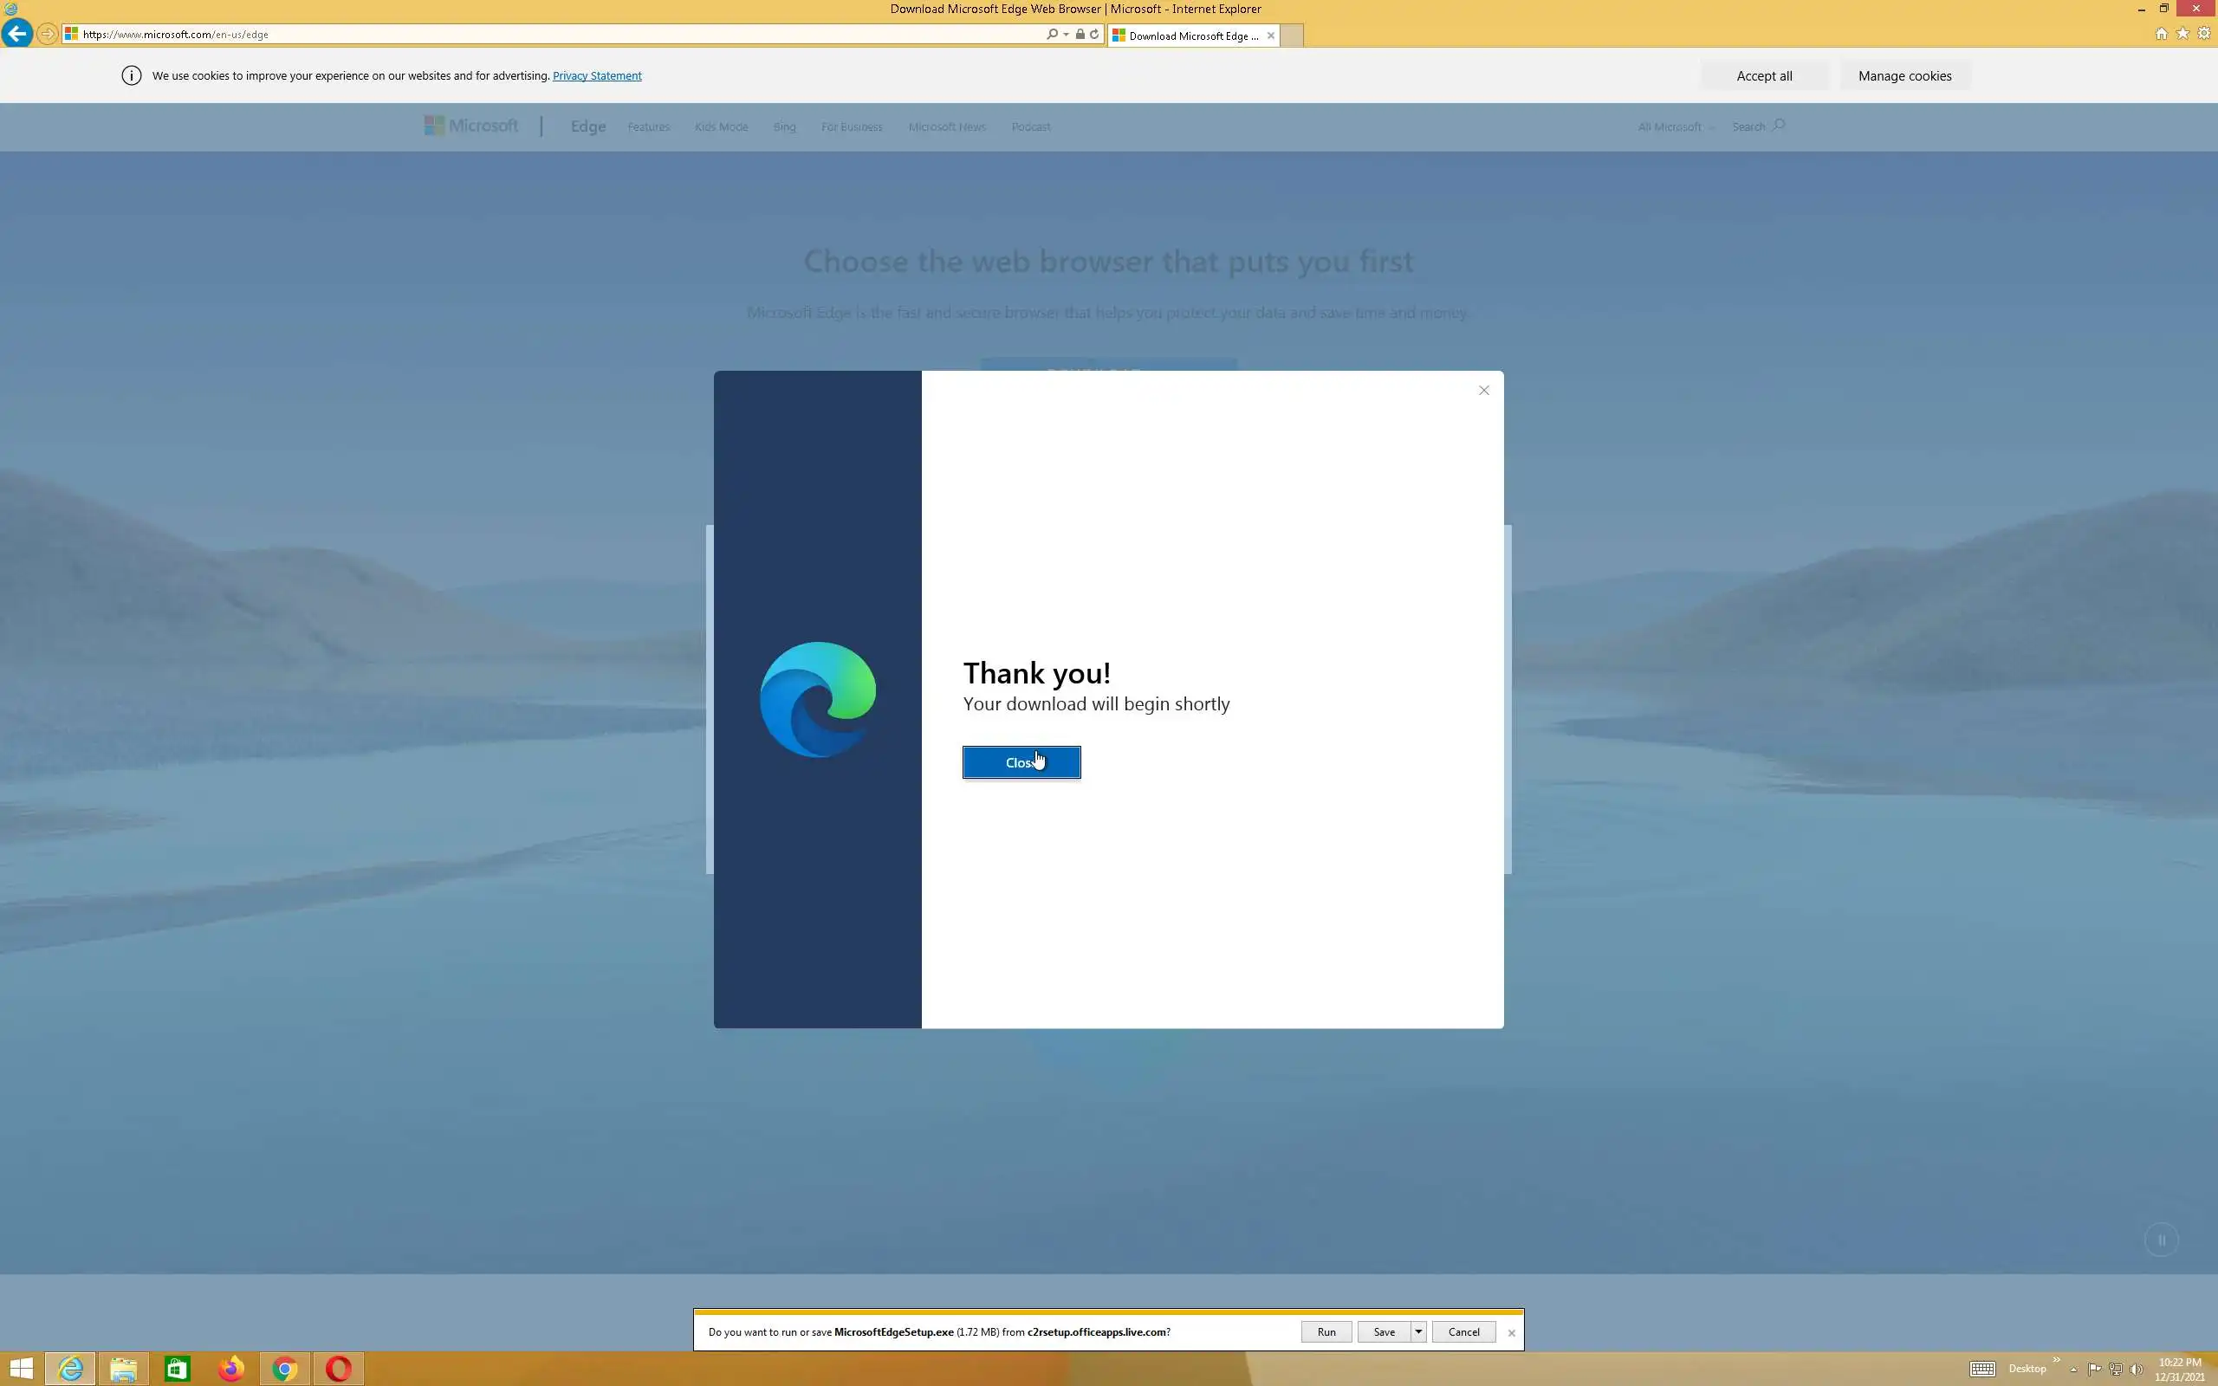The width and height of the screenshot is (2218, 1386).
Task: Open the IE home icon
Action: (2161, 34)
